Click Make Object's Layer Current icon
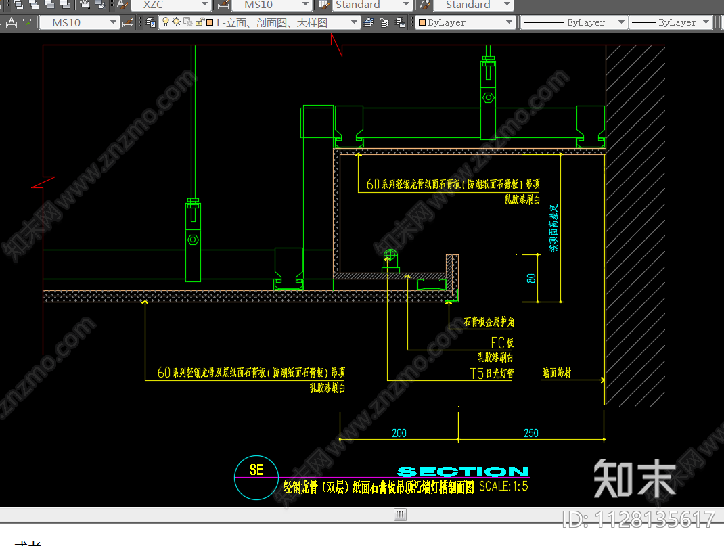This screenshot has height=546, width=724. tap(369, 22)
